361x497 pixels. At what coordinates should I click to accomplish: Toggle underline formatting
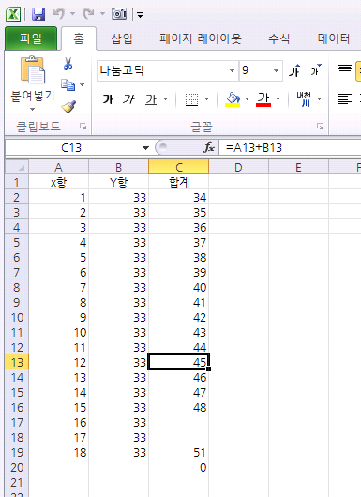coord(151,99)
